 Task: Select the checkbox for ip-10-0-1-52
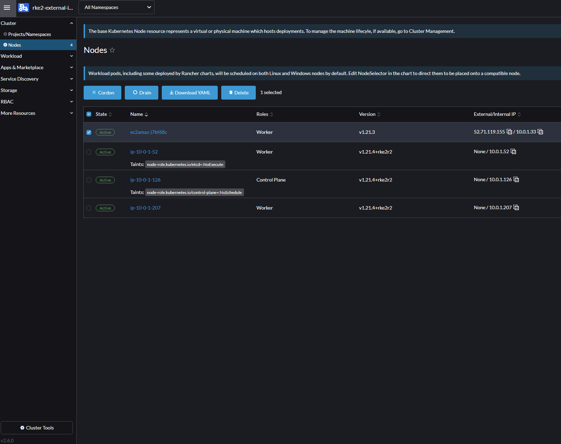tap(89, 152)
